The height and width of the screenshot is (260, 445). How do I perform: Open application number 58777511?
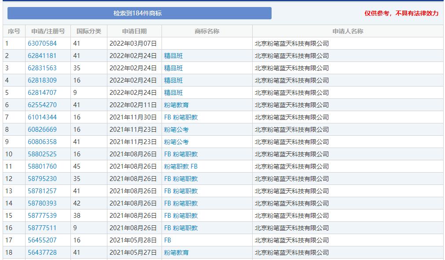tap(42, 228)
